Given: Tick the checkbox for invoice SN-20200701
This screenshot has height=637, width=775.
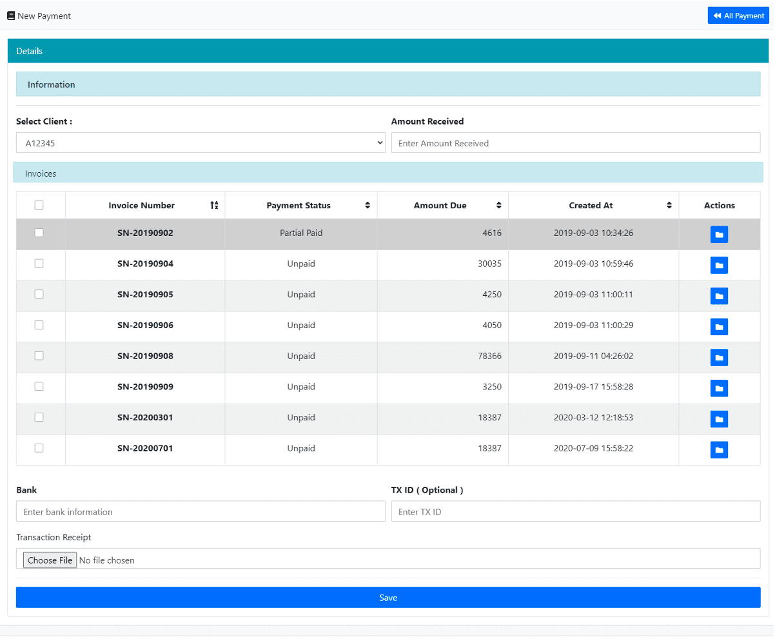Looking at the screenshot, I should [39, 448].
